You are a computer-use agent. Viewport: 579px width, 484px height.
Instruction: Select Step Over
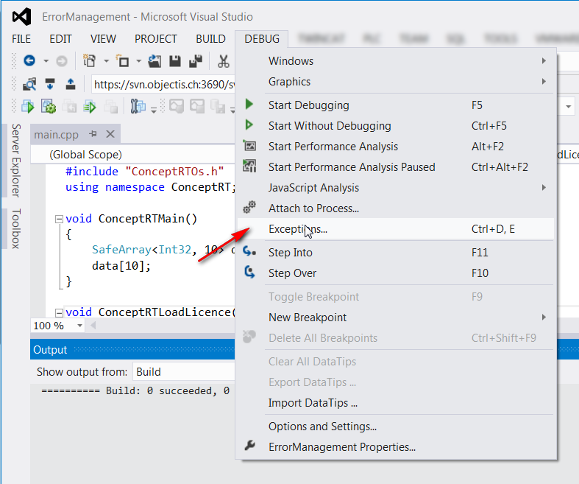point(396,273)
